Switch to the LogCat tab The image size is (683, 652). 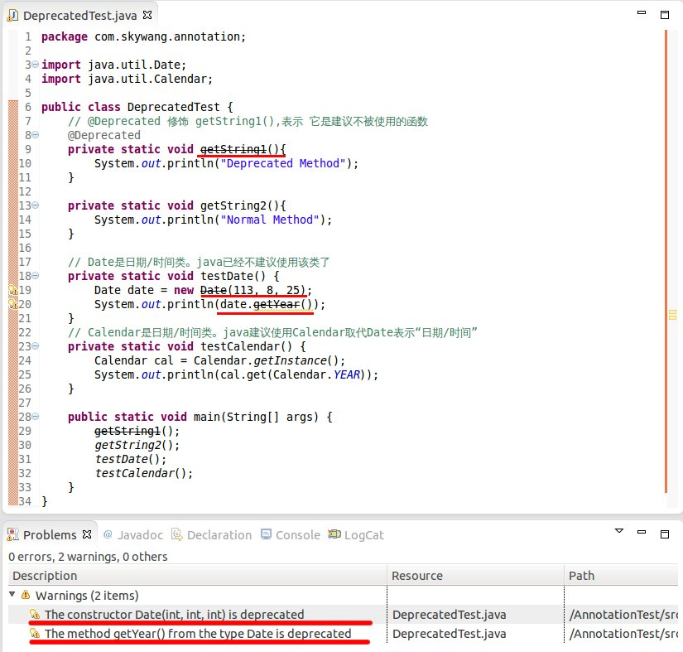[355, 534]
